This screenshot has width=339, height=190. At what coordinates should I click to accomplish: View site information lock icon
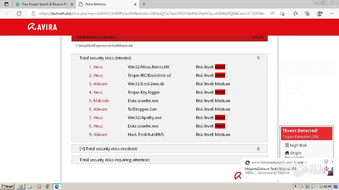[x=33, y=13]
